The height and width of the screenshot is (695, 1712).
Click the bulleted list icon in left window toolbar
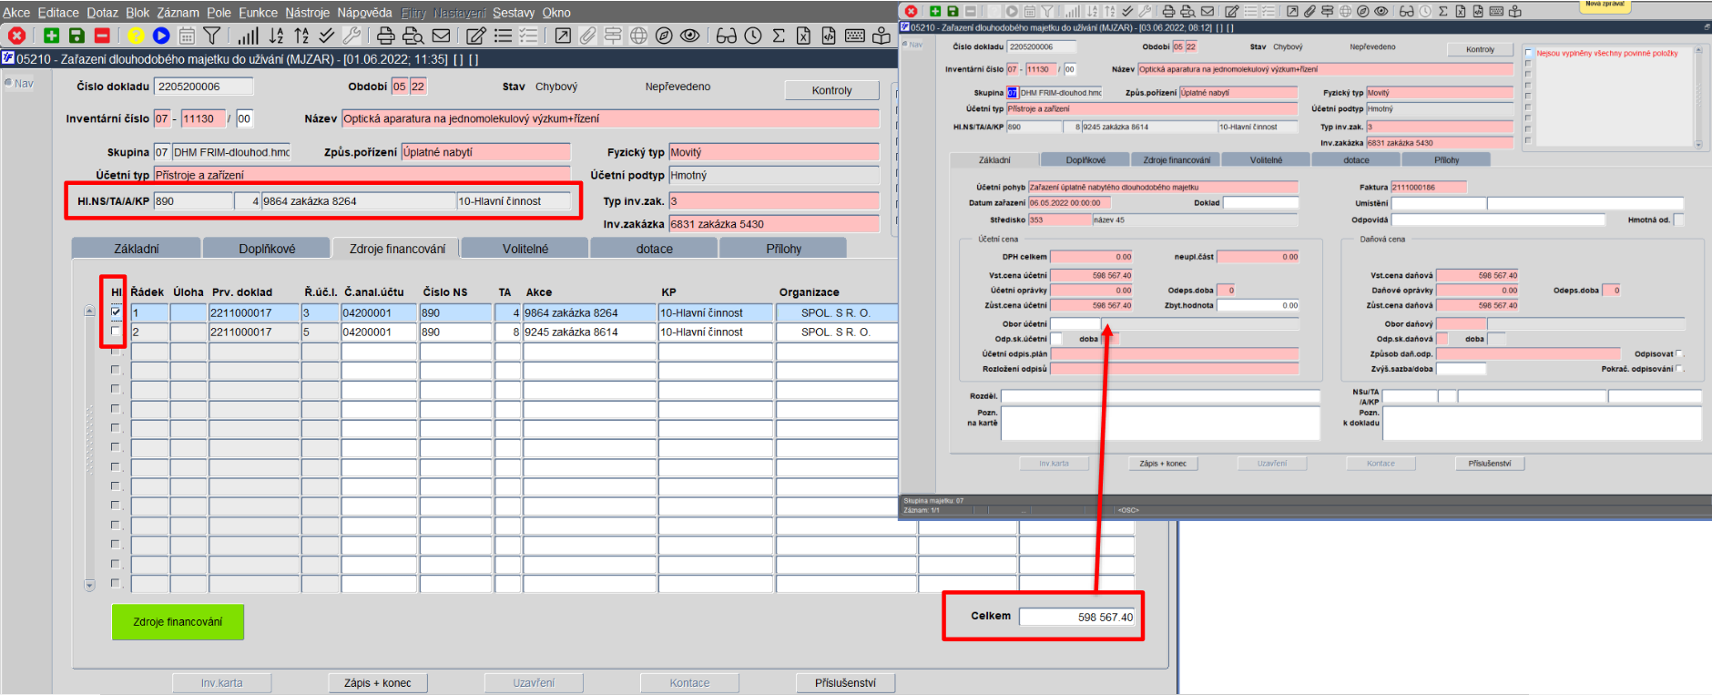click(503, 36)
